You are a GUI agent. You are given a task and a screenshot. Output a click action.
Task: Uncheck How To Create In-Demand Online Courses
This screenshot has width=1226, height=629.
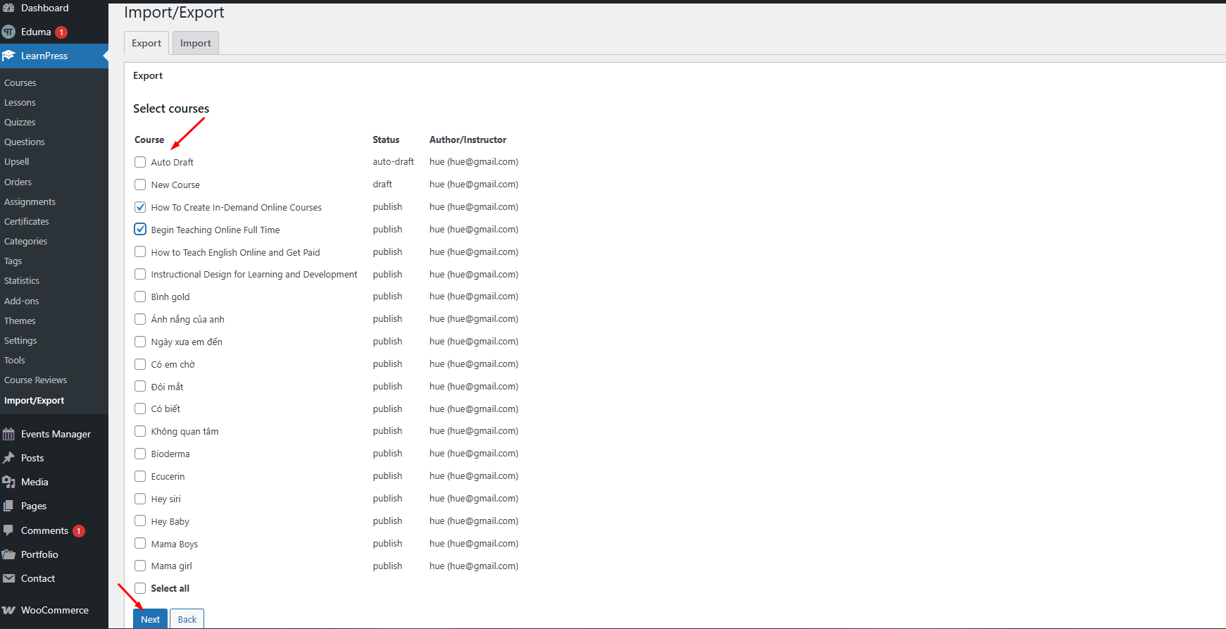point(140,207)
